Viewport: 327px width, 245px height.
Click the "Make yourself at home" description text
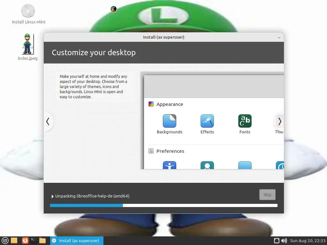coord(93,86)
